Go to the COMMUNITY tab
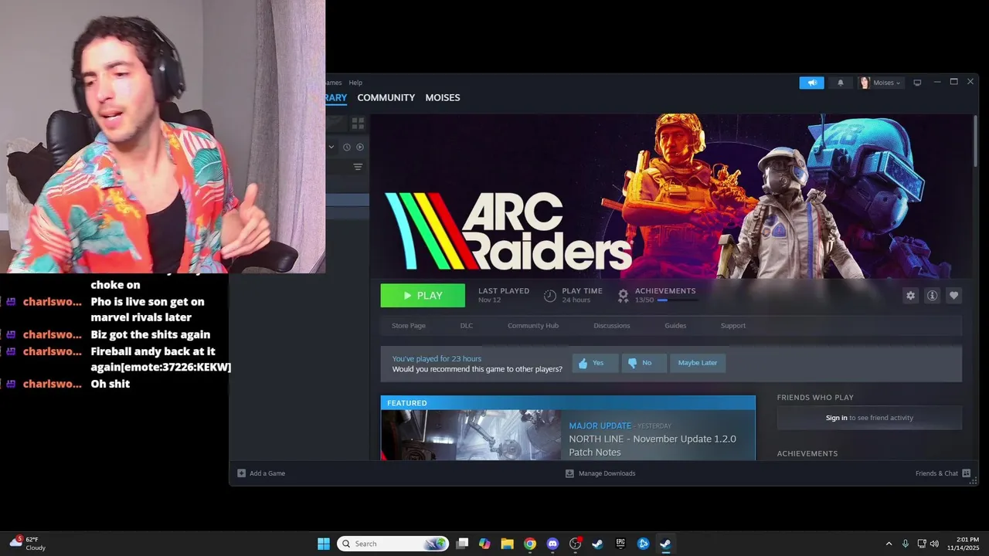989x556 pixels. [x=386, y=97]
